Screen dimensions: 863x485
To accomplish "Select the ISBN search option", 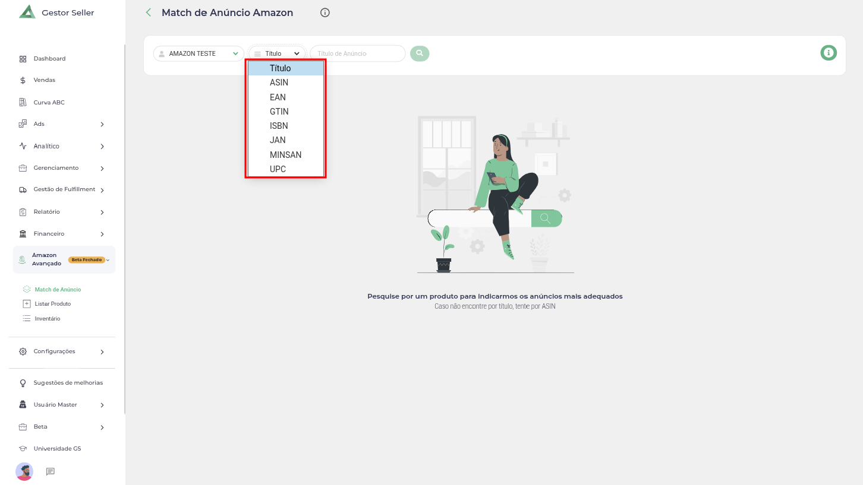I will (279, 126).
